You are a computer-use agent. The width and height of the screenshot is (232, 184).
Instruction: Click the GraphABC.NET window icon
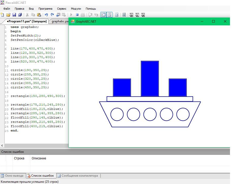click(x=73, y=22)
